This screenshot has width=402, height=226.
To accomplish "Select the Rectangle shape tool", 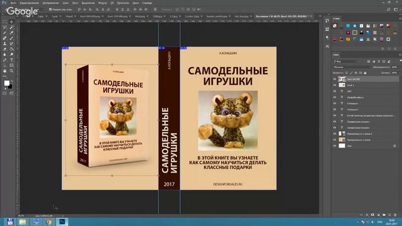I will point(11,65).
